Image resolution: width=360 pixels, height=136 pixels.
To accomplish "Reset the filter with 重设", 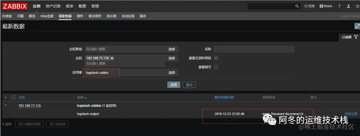I will (189, 85).
